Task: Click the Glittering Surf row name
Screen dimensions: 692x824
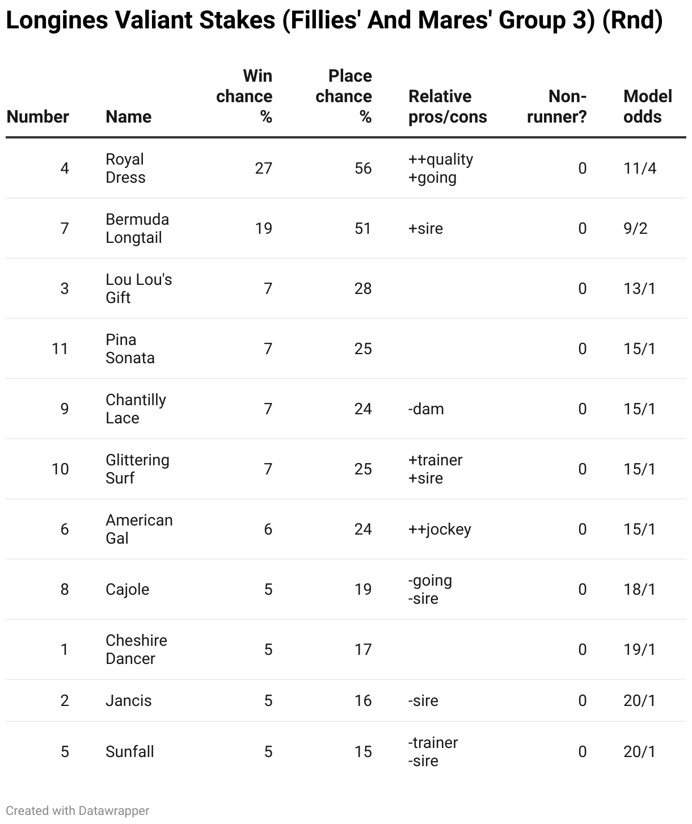Action: [x=137, y=469]
